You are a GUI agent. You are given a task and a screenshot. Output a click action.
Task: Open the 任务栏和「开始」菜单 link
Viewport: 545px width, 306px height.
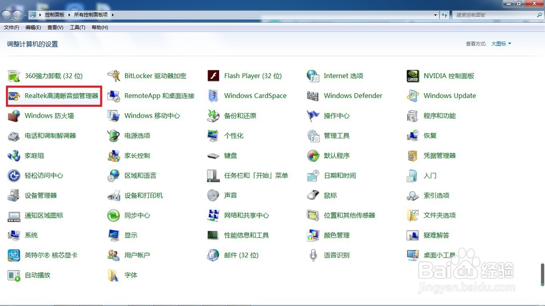(x=256, y=176)
